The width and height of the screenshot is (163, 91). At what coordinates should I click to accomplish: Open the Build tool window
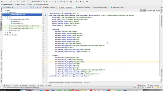pyautogui.click(x=15, y=85)
